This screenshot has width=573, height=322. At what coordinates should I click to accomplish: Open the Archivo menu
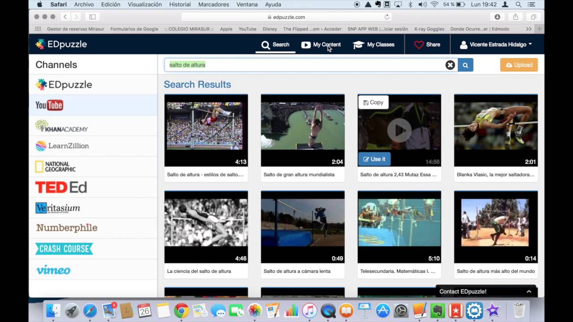tap(84, 4)
